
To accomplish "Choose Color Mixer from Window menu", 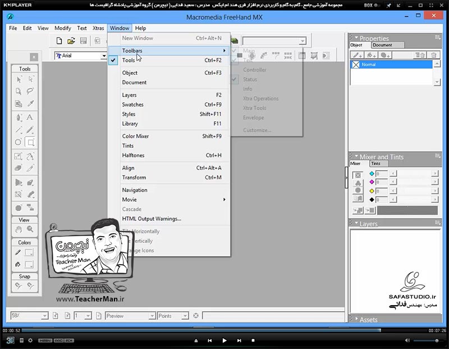I will [169, 136].
